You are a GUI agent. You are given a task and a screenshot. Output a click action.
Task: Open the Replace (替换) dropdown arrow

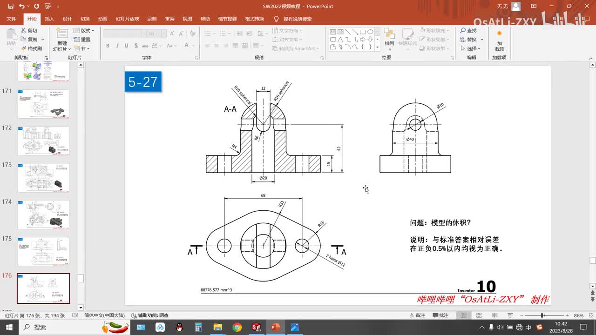click(x=482, y=40)
